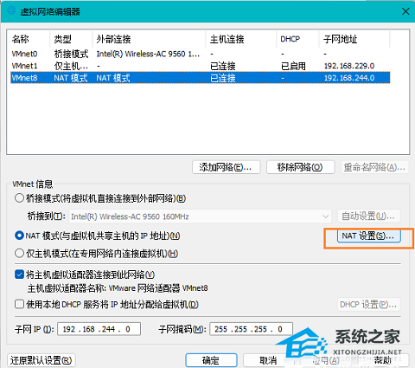Select the VMnet0 row
Viewport: 415px width, 368px height.
(201, 54)
